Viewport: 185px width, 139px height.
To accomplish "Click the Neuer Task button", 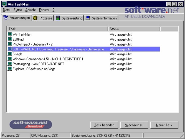I will click(x=164, y=125).
